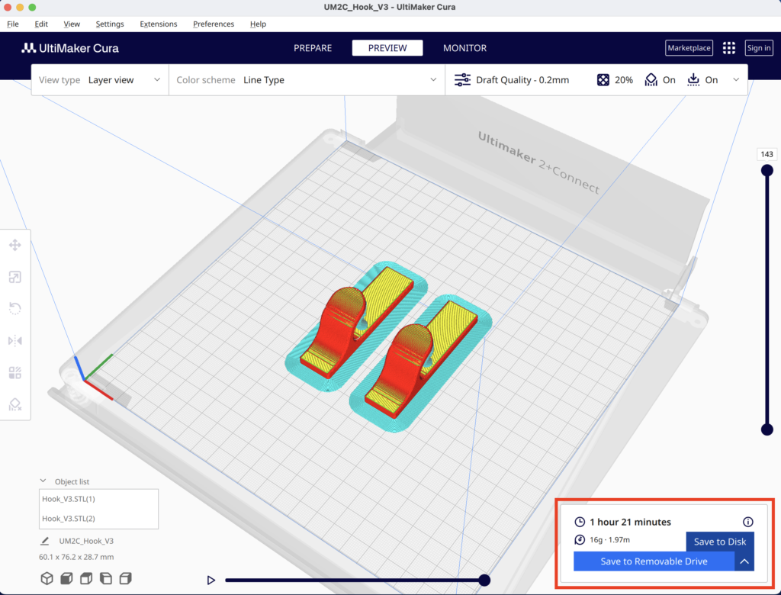Collapse the Object list

(x=43, y=481)
